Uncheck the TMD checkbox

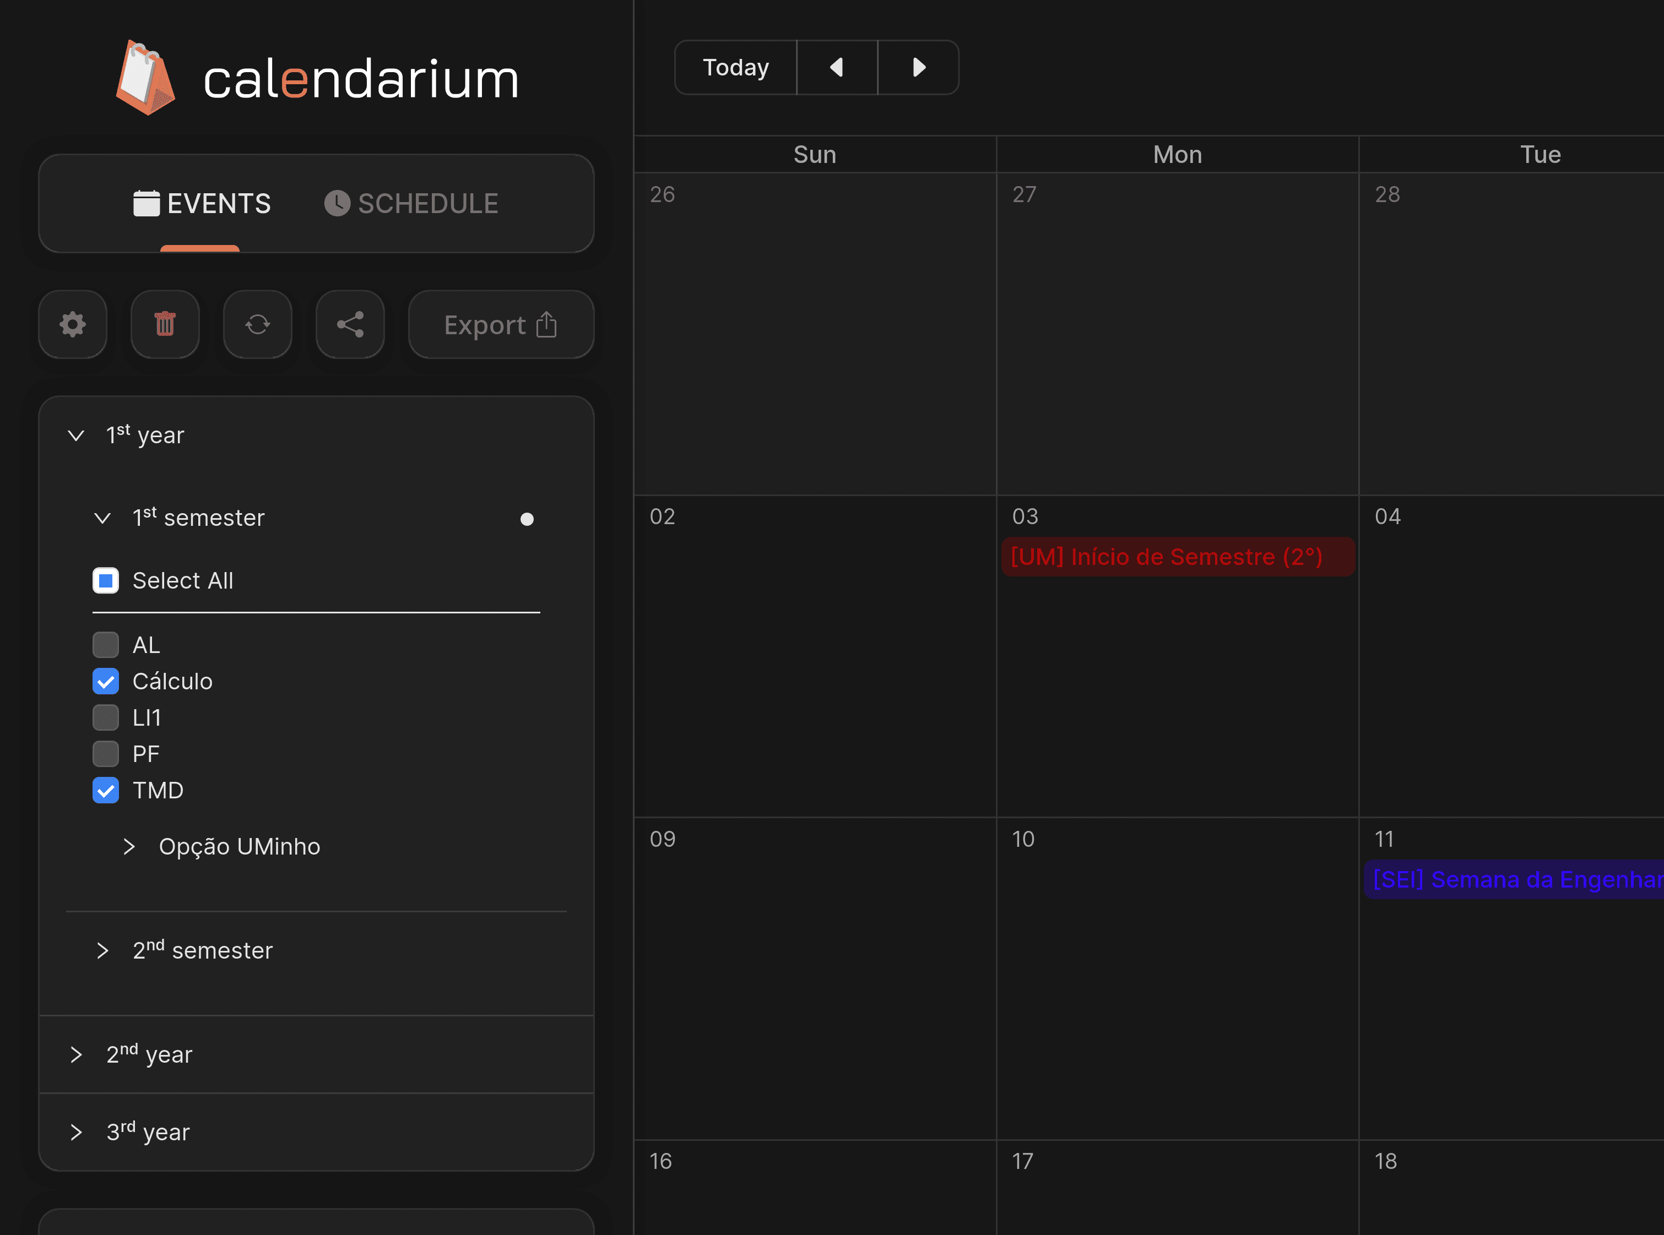(105, 790)
